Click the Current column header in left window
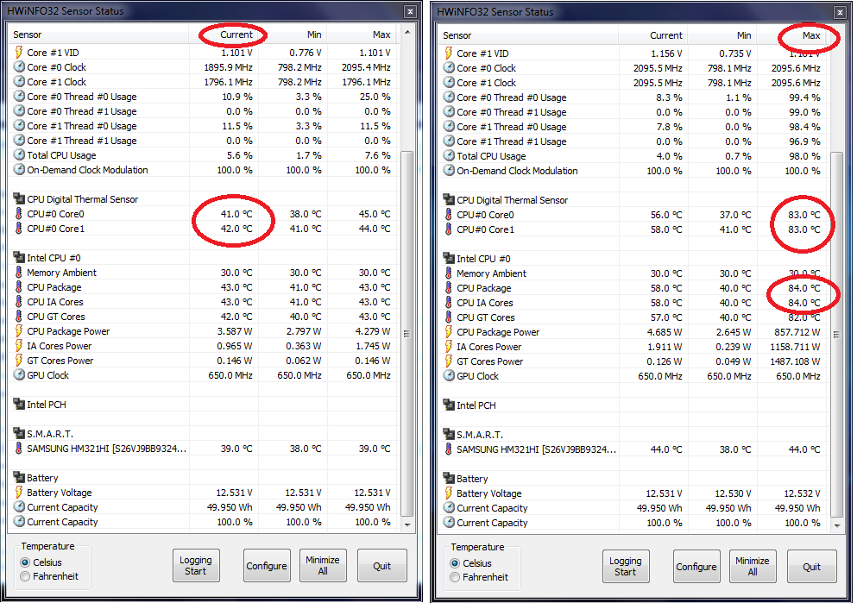Image resolution: width=857 pixels, height=603 pixels. click(x=236, y=35)
